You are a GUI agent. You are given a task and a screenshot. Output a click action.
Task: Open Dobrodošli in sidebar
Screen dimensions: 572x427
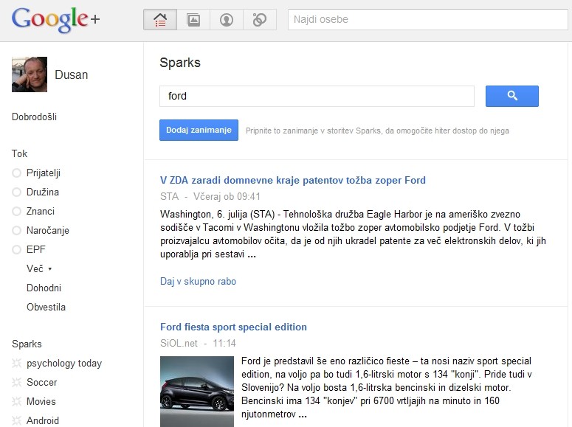(x=34, y=117)
